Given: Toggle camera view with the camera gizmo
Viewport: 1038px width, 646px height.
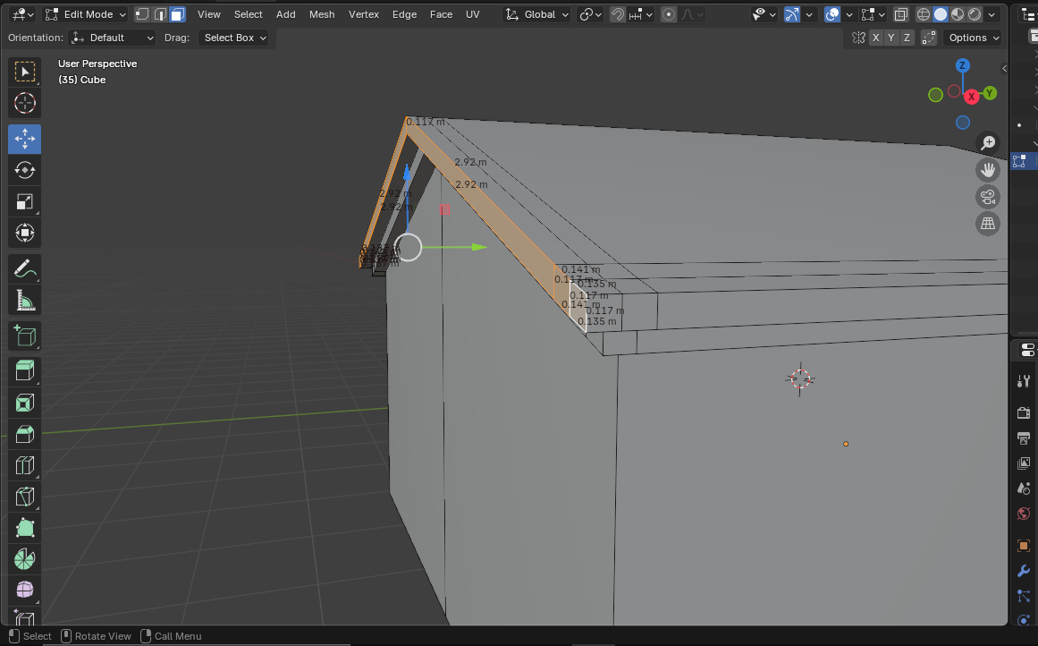Looking at the screenshot, I should [x=988, y=197].
